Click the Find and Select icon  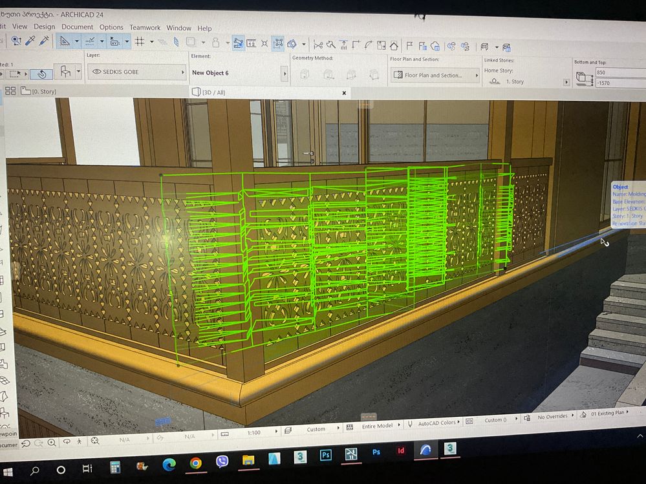(16, 40)
